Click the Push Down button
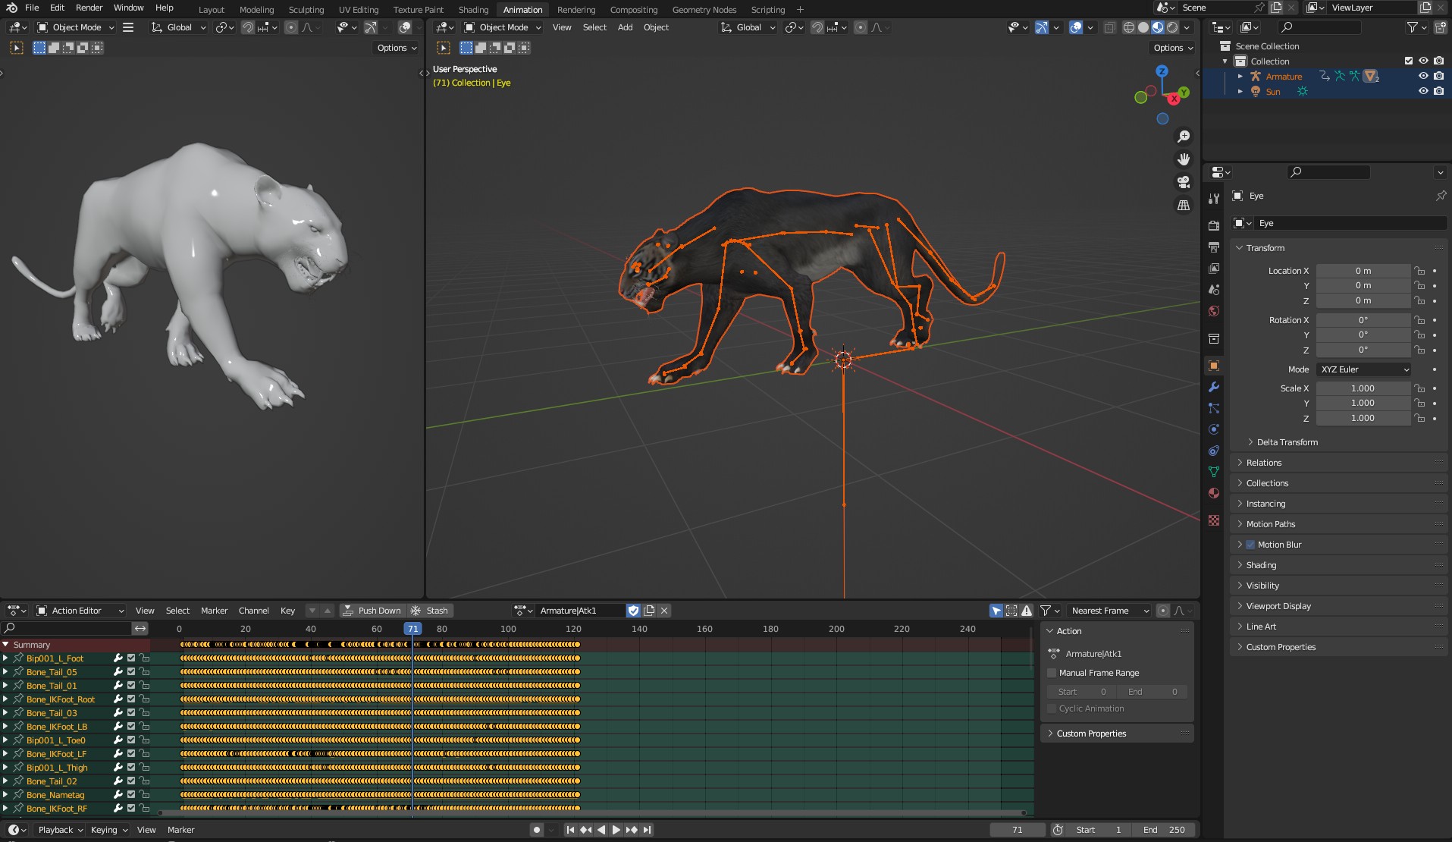 coord(372,611)
